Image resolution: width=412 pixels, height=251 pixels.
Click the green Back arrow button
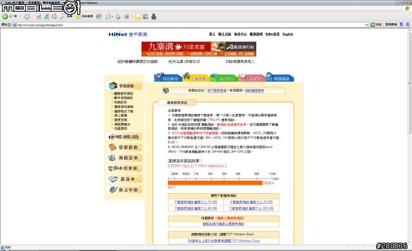click(x=5, y=17)
